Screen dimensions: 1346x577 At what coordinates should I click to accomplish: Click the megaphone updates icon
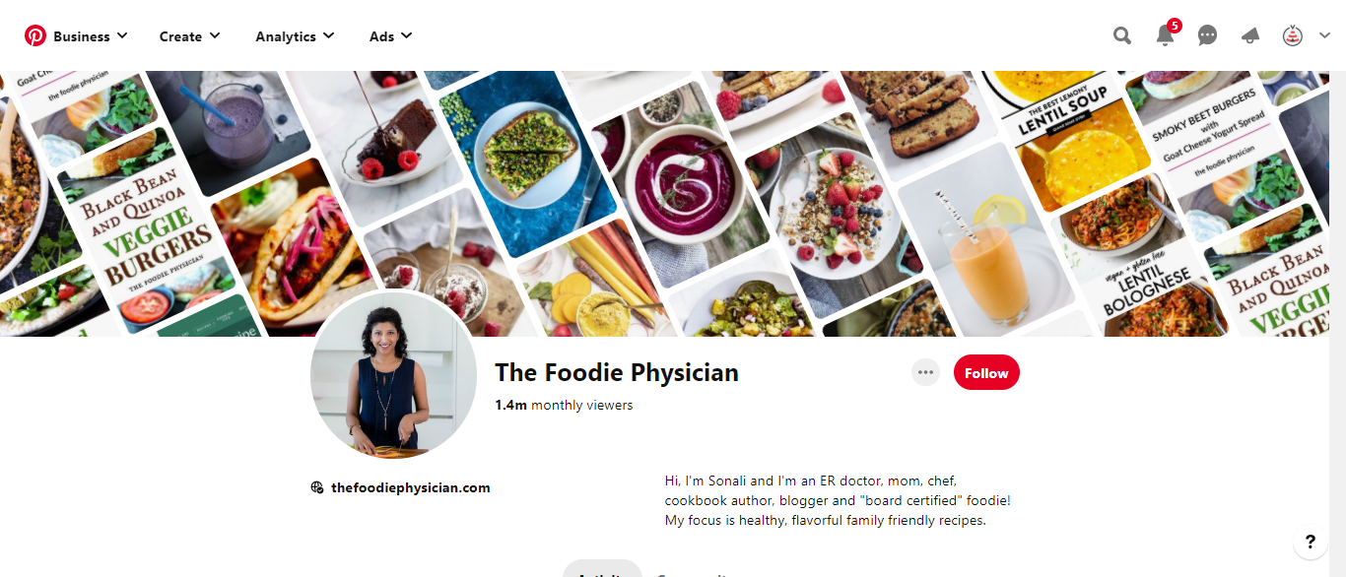(1250, 36)
